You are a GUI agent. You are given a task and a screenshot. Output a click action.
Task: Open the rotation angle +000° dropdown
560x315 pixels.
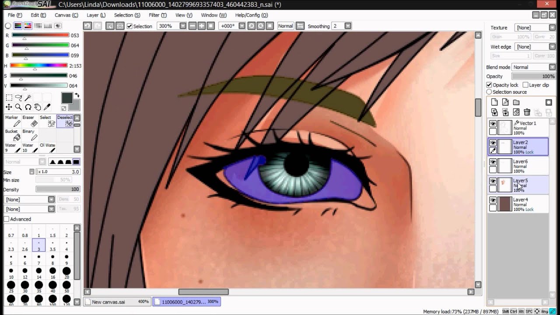[242, 26]
